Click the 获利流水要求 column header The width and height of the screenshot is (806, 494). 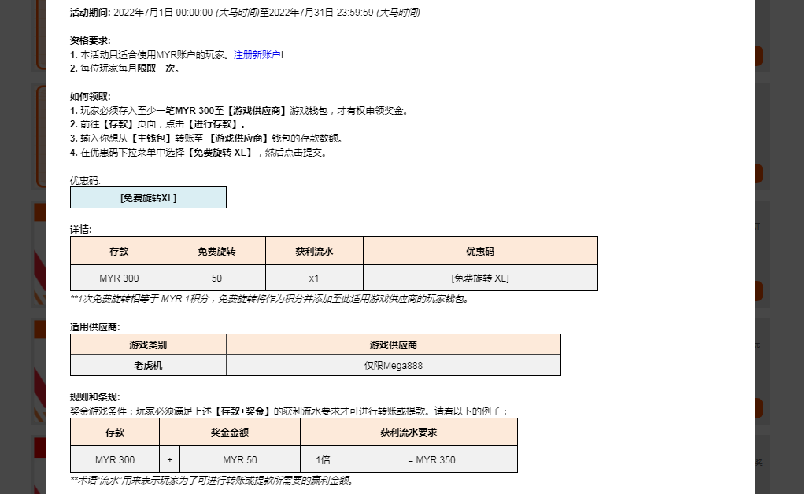pyautogui.click(x=409, y=433)
